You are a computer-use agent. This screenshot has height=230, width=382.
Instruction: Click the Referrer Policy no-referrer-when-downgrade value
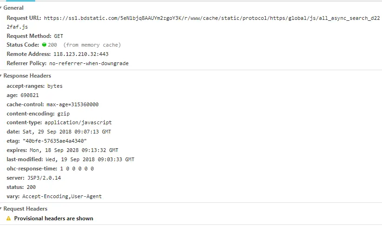coord(89,63)
